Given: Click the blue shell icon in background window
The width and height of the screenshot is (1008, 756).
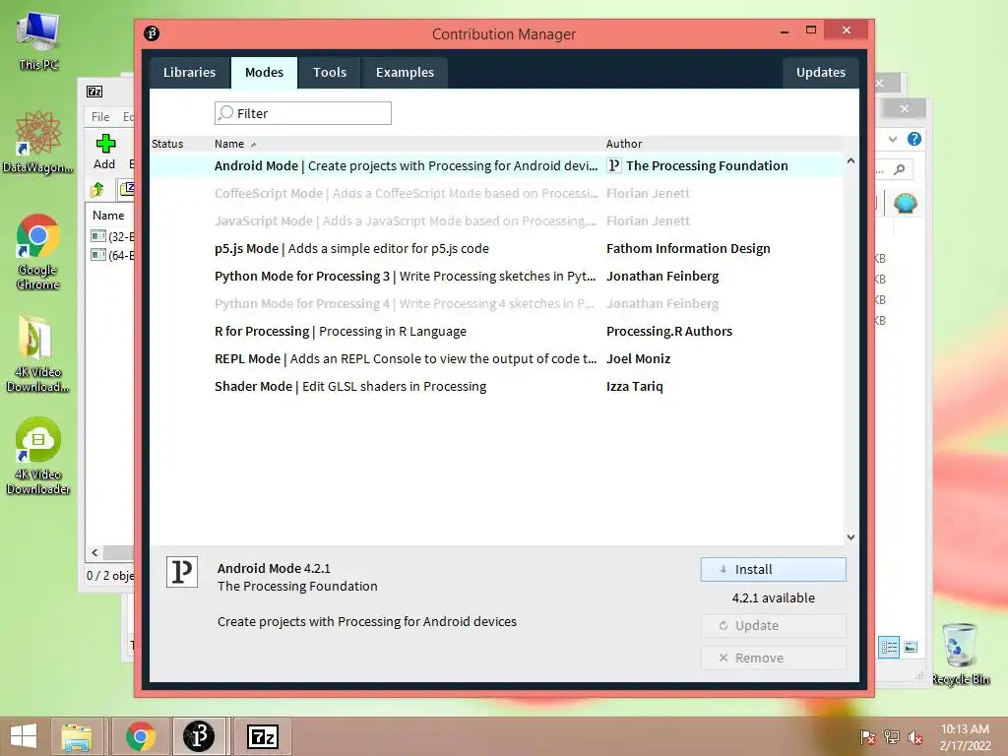Looking at the screenshot, I should [x=906, y=204].
